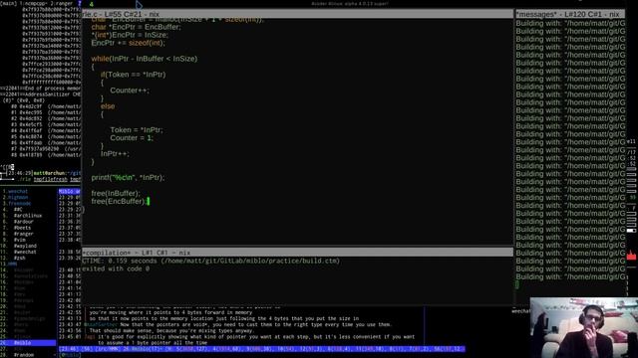
Task: Click the rle.c mode line
Action: point(297,14)
